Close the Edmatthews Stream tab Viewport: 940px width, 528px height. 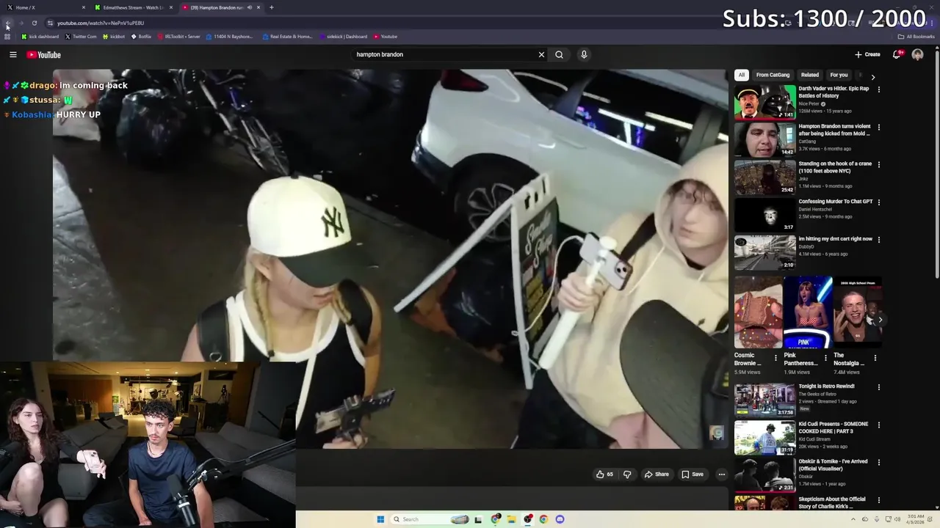pos(171,7)
